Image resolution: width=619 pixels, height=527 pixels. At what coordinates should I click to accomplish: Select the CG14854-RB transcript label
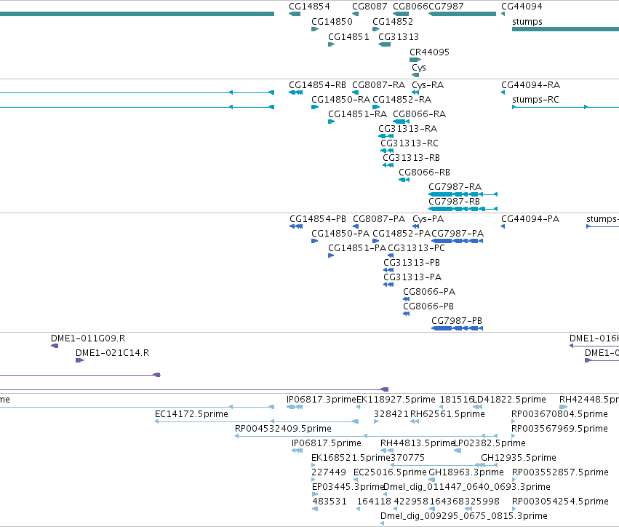317,85
